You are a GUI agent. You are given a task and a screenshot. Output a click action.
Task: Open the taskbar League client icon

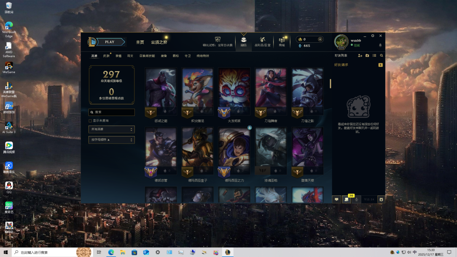[x=228, y=252]
